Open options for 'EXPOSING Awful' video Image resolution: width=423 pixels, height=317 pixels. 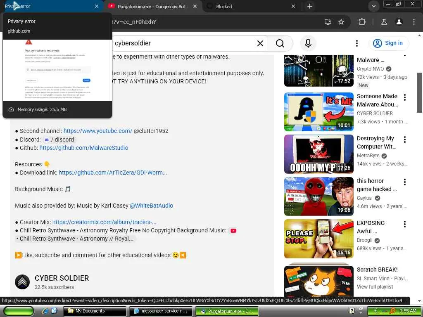[x=405, y=224]
